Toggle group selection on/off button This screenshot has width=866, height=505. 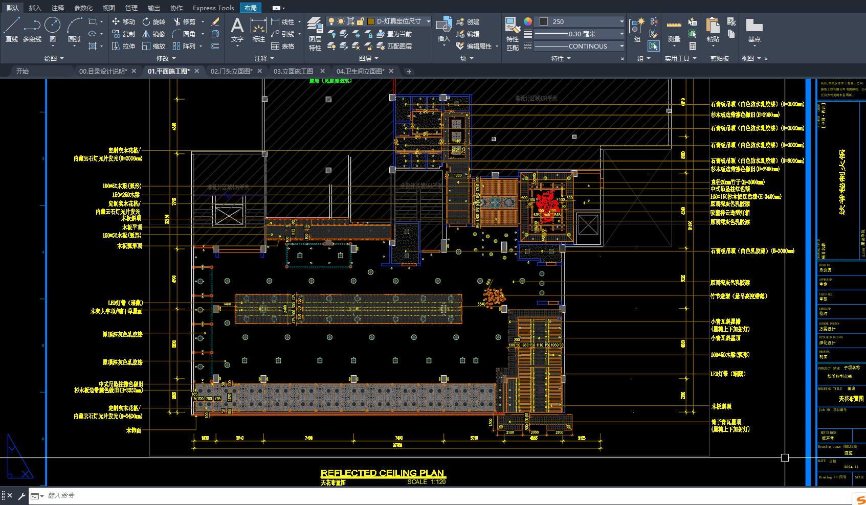click(654, 46)
